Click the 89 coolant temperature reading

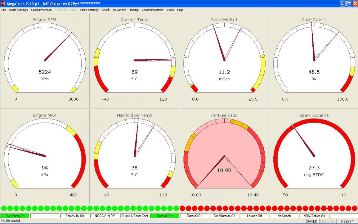135,72
